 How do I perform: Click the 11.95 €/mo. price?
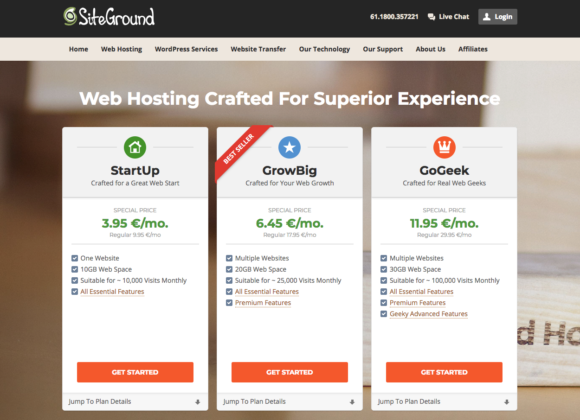tap(444, 223)
